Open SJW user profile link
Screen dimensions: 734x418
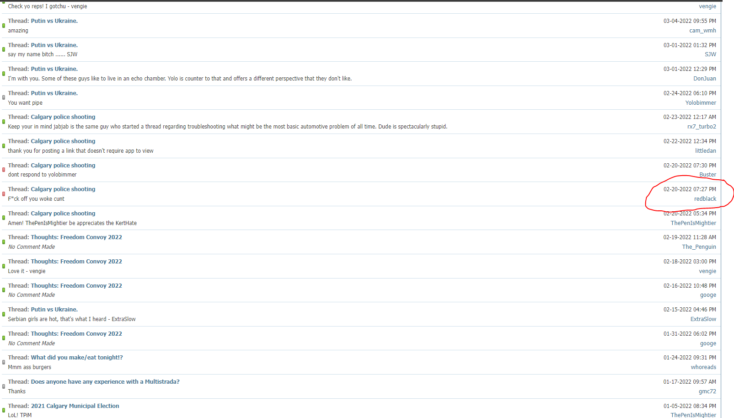tap(711, 54)
